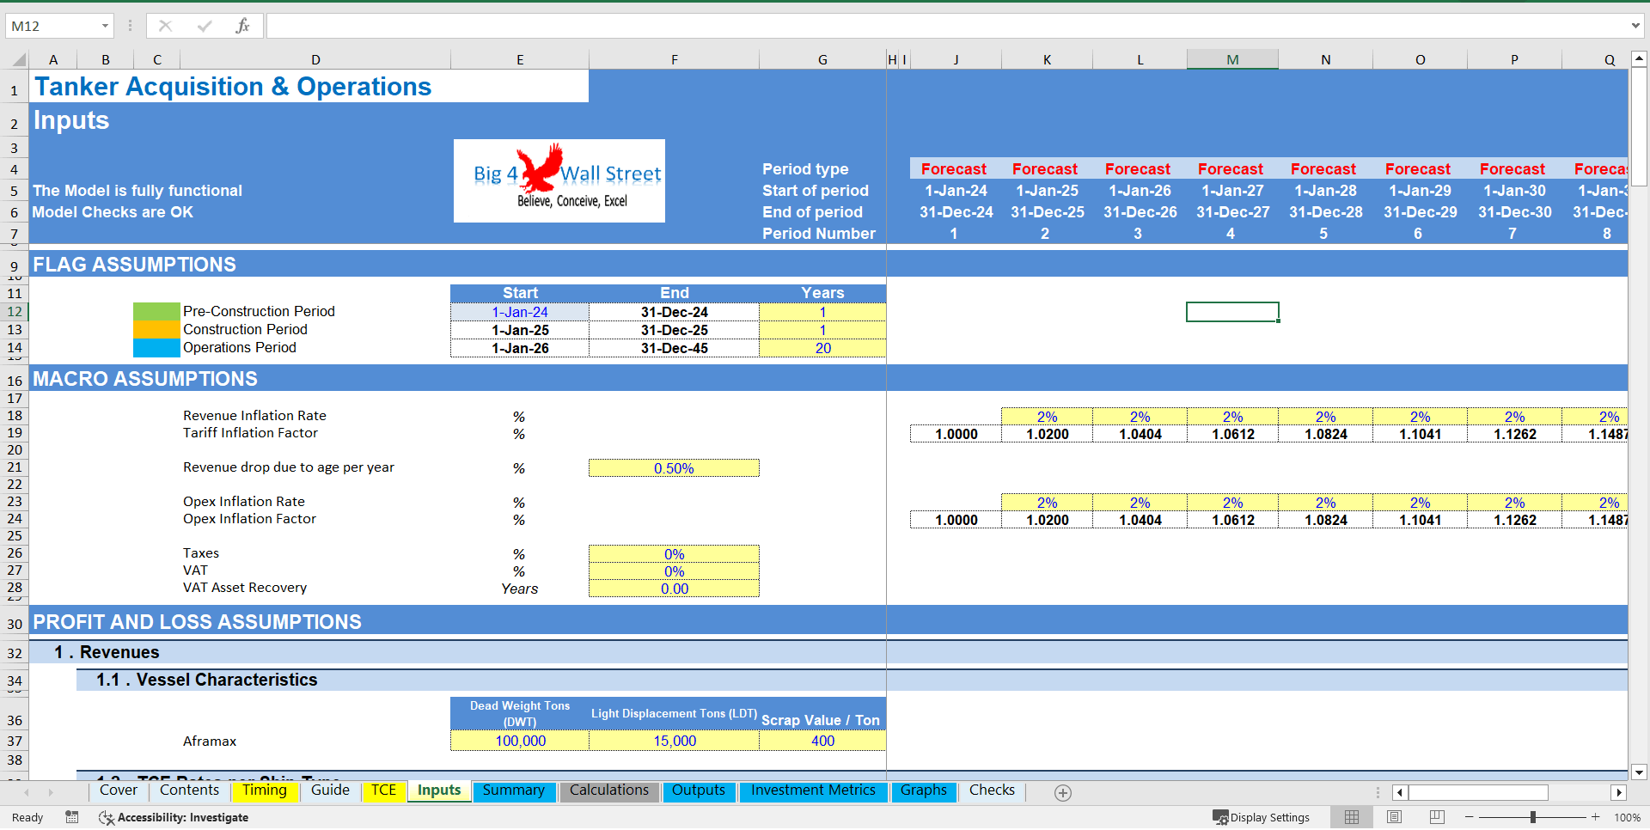Open the Checks sheet tab

[x=992, y=790]
